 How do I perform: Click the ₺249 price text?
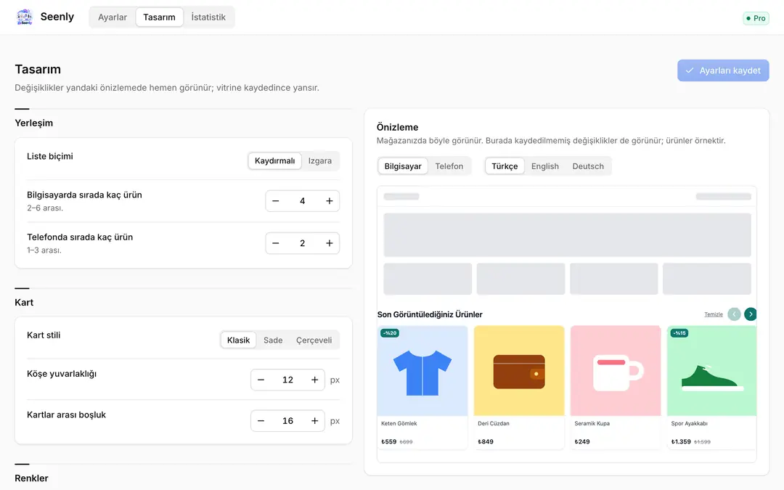point(582,442)
